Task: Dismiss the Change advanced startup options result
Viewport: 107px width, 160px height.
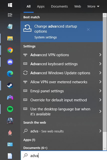Action: (88, 30)
